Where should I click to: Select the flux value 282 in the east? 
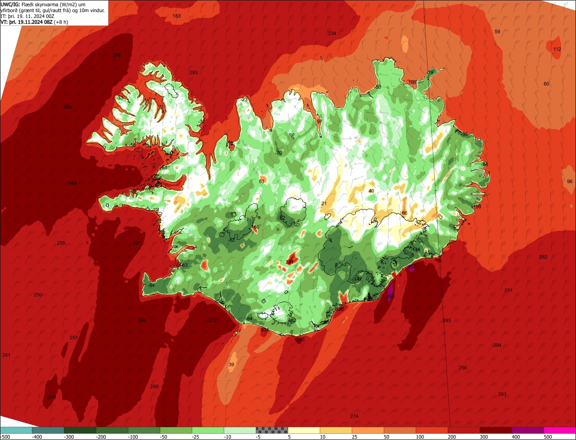tap(543, 257)
